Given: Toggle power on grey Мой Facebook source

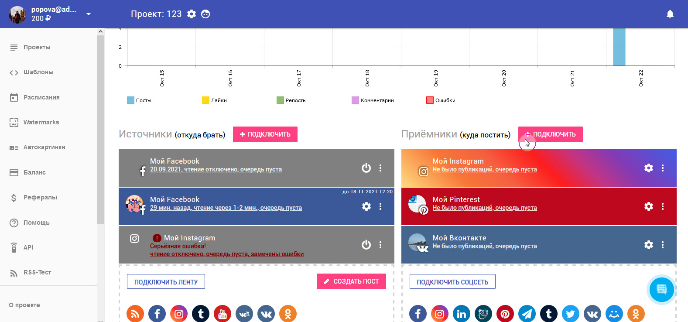Looking at the screenshot, I should 366,168.
